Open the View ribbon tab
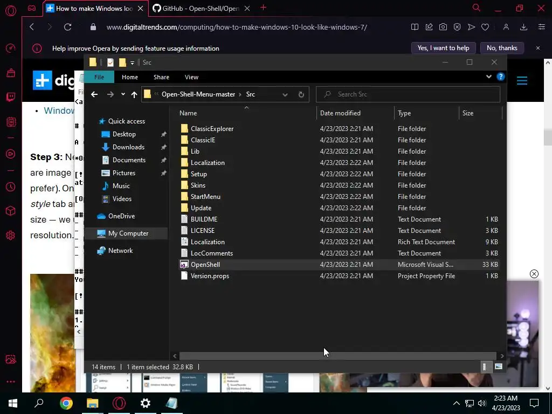The width and height of the screenshot is (552, 414). pos(191,77)
